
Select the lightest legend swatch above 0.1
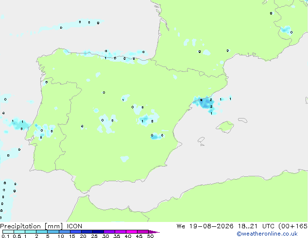pyautogui.click(x=8, y=232)
